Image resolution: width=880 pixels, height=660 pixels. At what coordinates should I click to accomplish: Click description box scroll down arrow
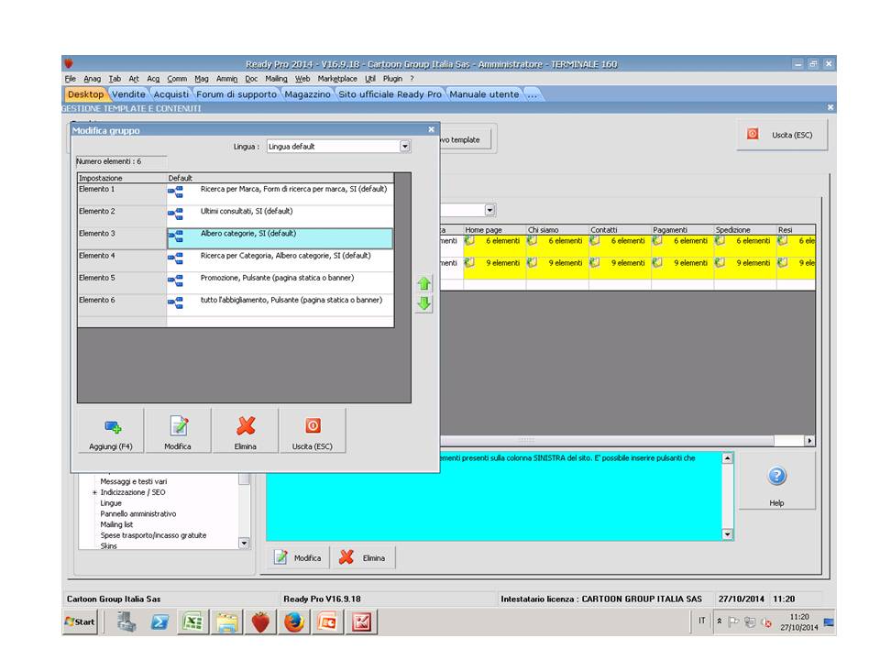click(x=727, y=534)
